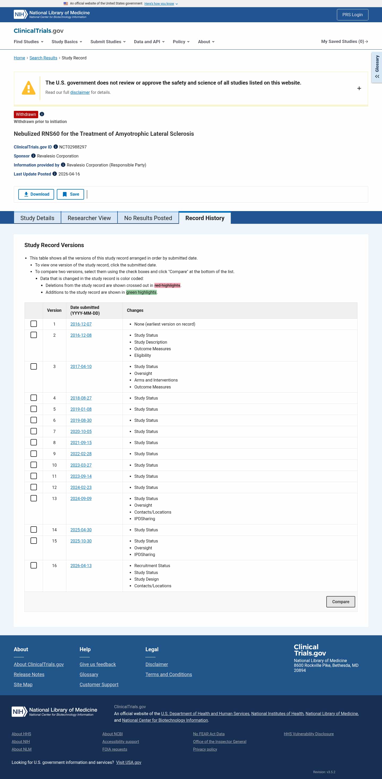Open the Glossary side panel
The height and width of the screenshot is (779, 382).
pos(377,67)
